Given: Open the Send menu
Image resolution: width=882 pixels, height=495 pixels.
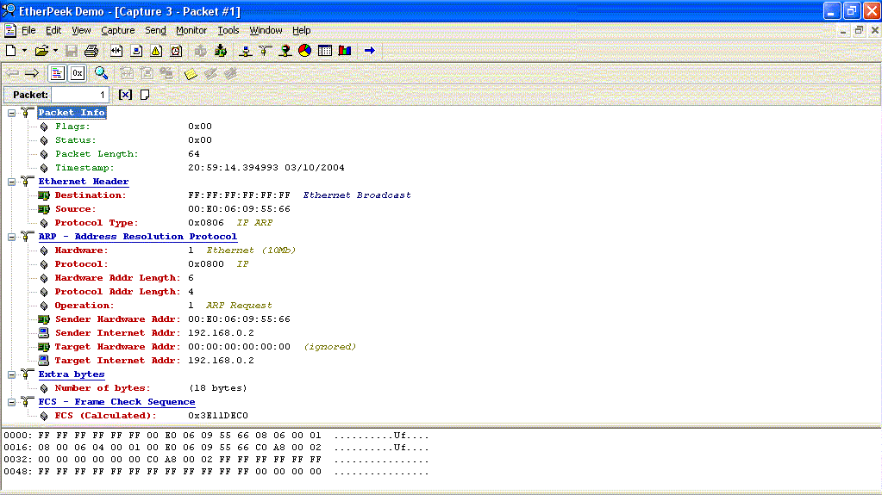Looking at the screenshot, I should [x=155, y=30].
